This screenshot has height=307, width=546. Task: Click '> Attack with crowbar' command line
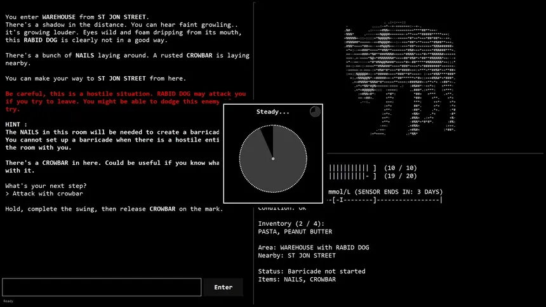pyautogui.click(x=44, y=193)
